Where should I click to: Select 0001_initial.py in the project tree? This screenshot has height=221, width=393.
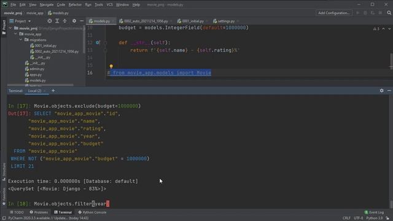(x=43, y=45)
